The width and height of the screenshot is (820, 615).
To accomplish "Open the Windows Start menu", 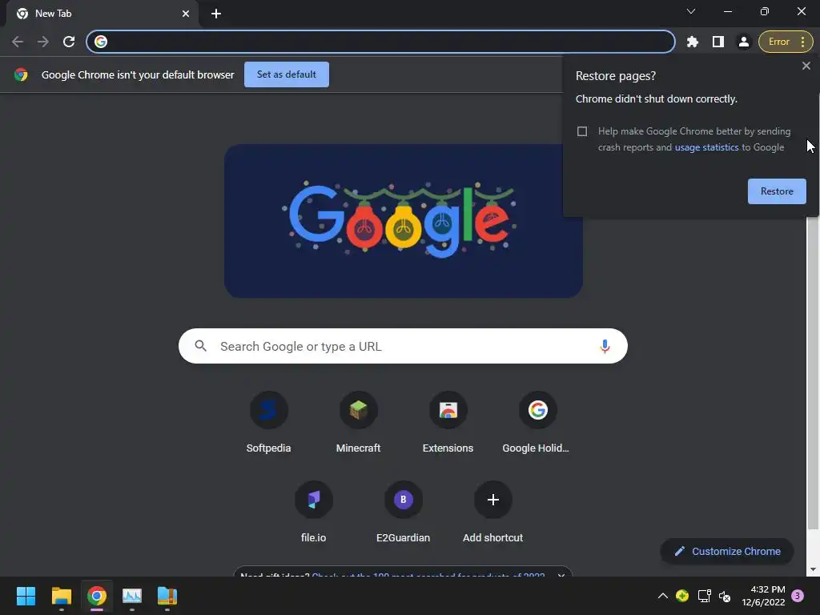I will tap(26, 596).
